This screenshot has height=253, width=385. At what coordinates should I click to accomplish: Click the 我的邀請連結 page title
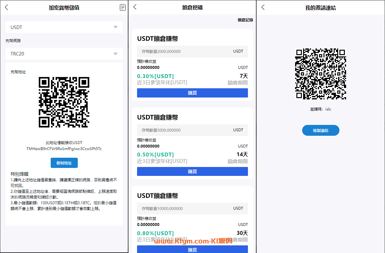pos(321,8)
